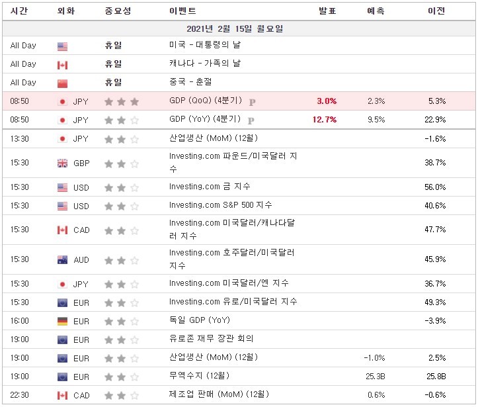478x407 pixels.
Task: Click Canada flag in 제조업 판매 row
Action: tap(62, 396)
